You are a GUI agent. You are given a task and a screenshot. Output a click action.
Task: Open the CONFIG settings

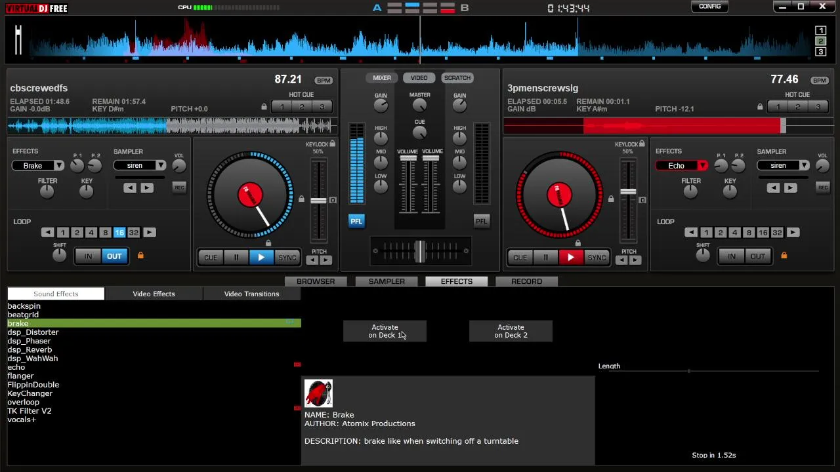coord(710,7)
